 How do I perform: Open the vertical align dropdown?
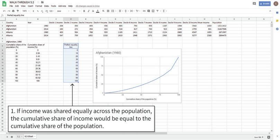point(126,11)
